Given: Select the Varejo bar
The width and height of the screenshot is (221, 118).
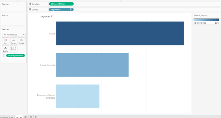Looking at the screenshot, I should [120, 33].
